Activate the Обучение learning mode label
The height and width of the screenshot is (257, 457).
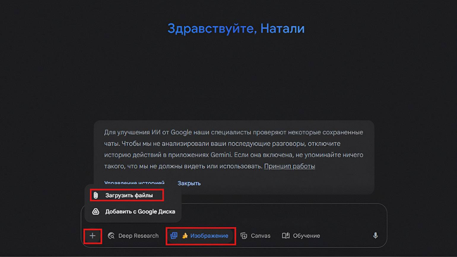coord(306,236)
